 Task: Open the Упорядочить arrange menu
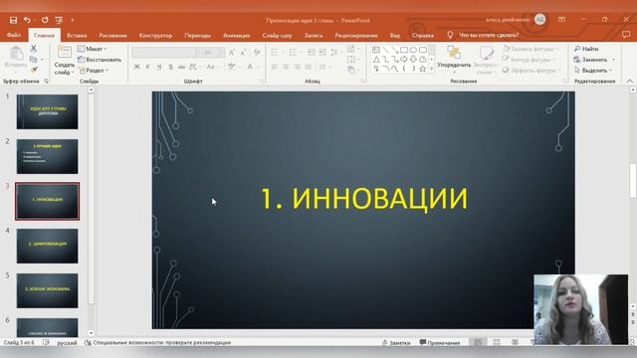click(x=454, y=60)
